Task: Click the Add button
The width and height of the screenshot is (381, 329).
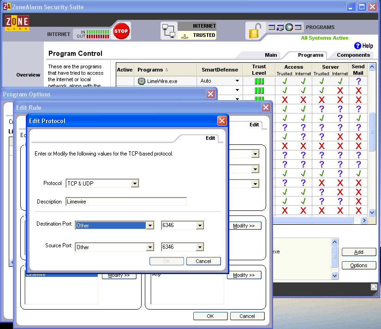Action: (x=358, y=252)
